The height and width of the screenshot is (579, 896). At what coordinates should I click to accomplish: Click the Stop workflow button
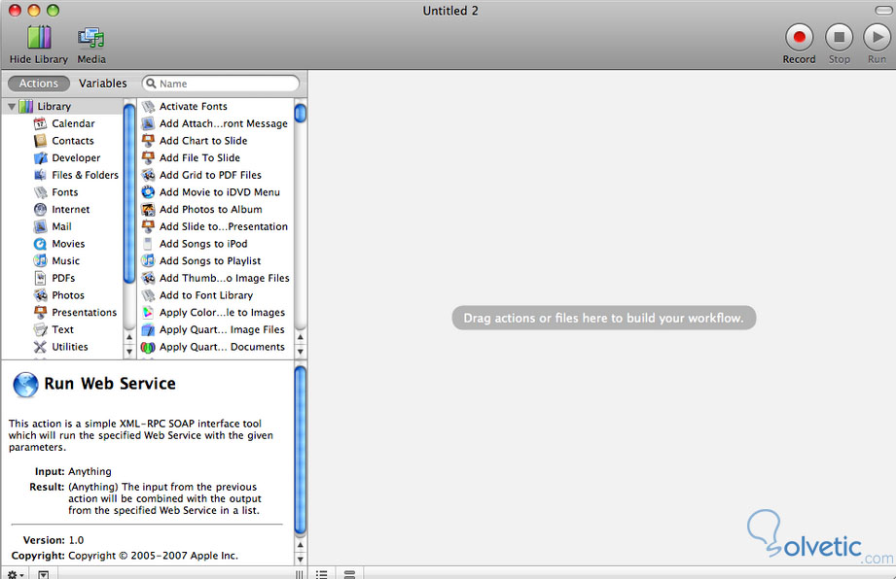coord(839,38)
